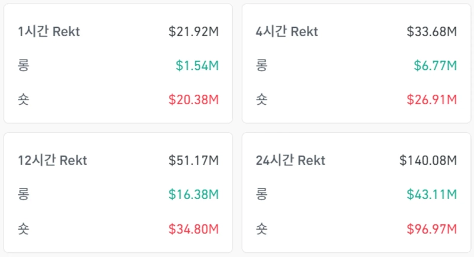This screenshot has width=474, height=257.
Task: Click the red $20.38M short value
Action: pos(193,99)
